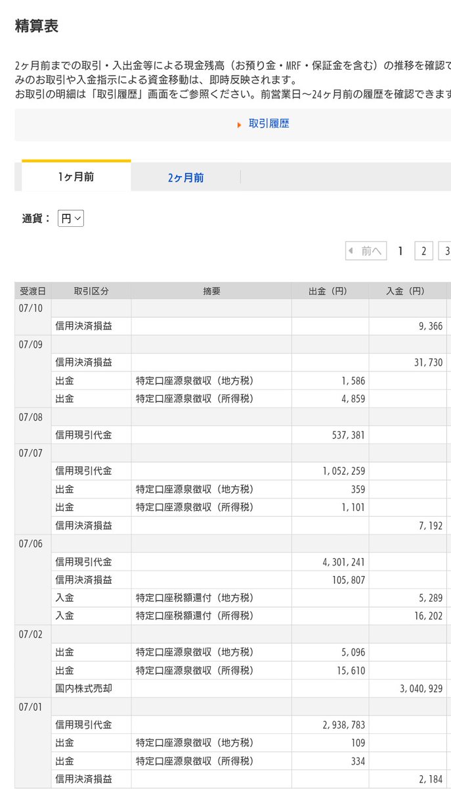The width and height of the screenshot is (451, 789).
Task: Select the 07/02 settlement date cell
Action: [33, 661]
